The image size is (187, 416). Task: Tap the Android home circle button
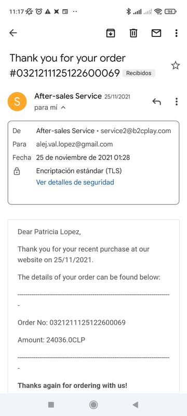pyautogui.click(x=93, y=405)
